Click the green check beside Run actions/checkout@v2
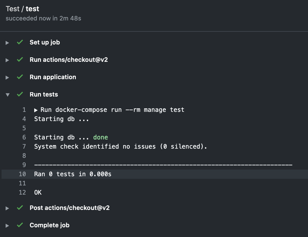 tap(20, 60)
